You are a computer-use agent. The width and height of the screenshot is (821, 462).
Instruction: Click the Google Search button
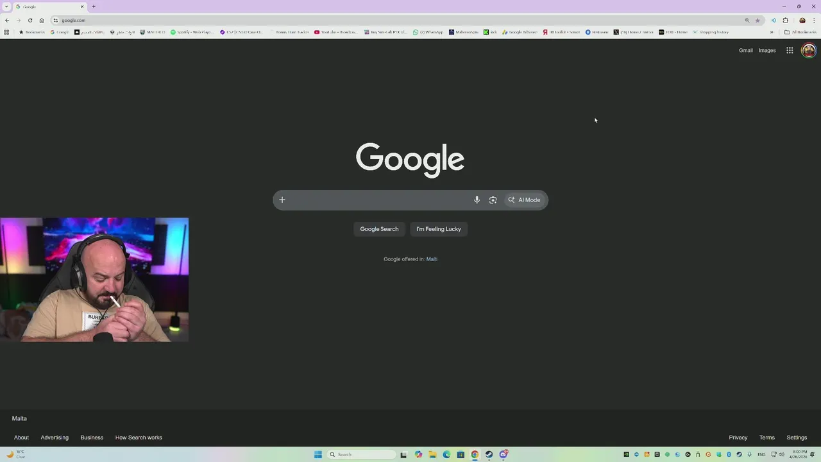click(x=379, y=229)
